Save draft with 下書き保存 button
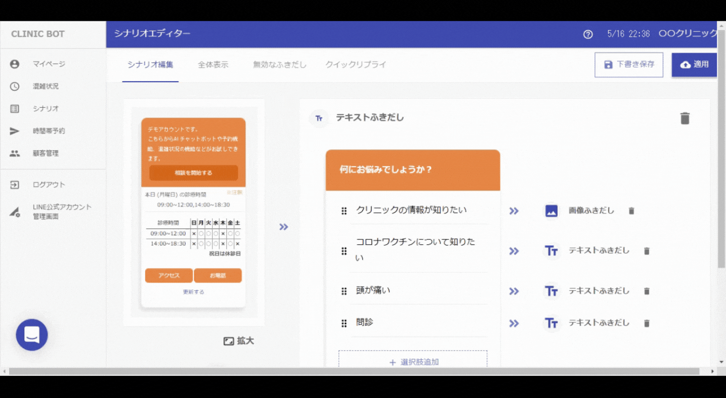This screenshot has width=726, height=398. tap(629, 64)
